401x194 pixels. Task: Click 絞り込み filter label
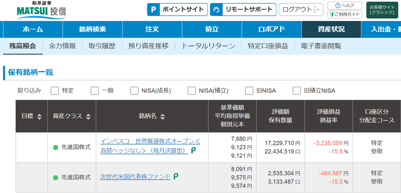click(29, 91)
